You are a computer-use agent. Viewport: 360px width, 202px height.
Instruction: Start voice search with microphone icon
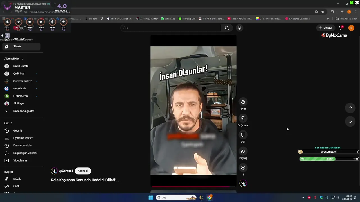point(239,28)
